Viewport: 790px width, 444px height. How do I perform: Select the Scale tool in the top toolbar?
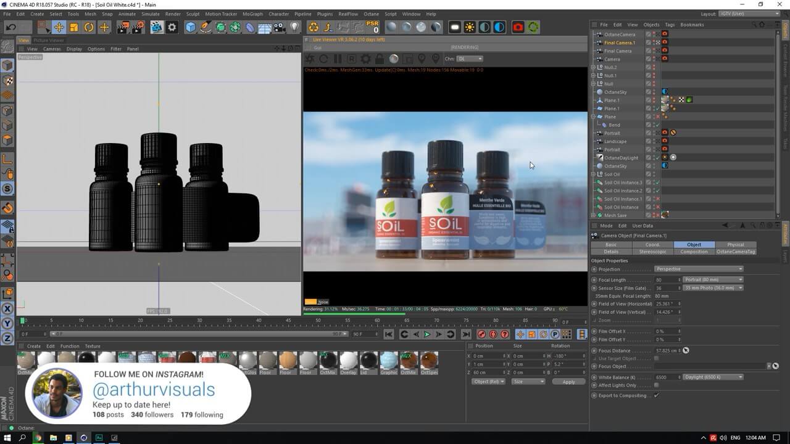74,27
